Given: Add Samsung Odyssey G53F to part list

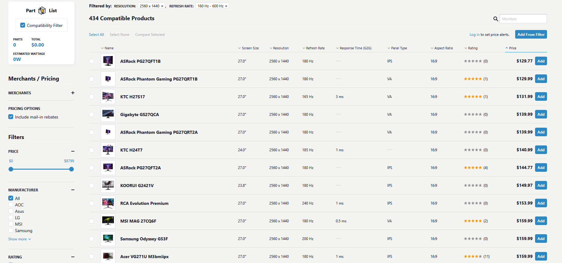Looking at the screenshot, I should (x=541, y=239).
